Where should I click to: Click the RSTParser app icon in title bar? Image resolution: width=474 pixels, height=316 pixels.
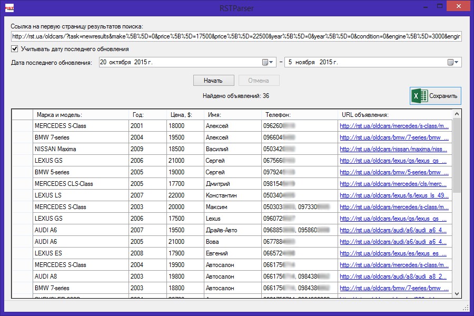click(9, 7)
